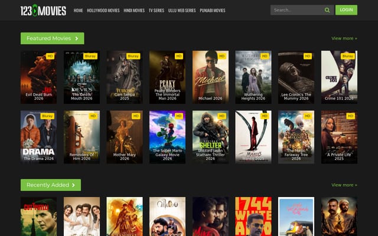Viewport: 378px width, 236px height.
Task: Click HD badge on Michael 2026
Action: (222, 56)
